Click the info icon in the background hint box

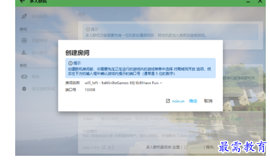[88, 29]
